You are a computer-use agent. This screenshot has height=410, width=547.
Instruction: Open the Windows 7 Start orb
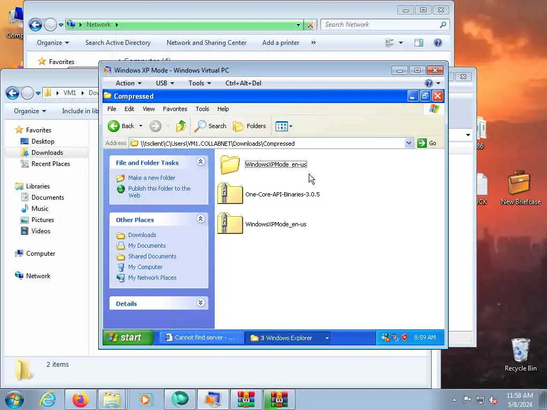coord(14,399)
